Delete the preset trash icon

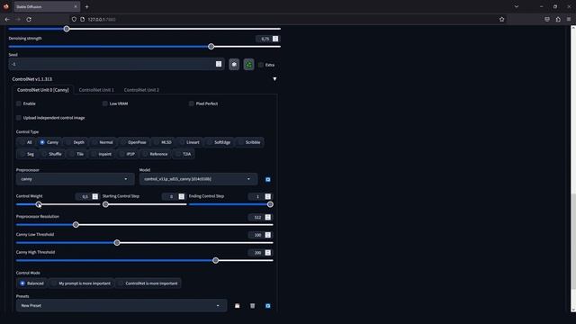click(252, 306)
